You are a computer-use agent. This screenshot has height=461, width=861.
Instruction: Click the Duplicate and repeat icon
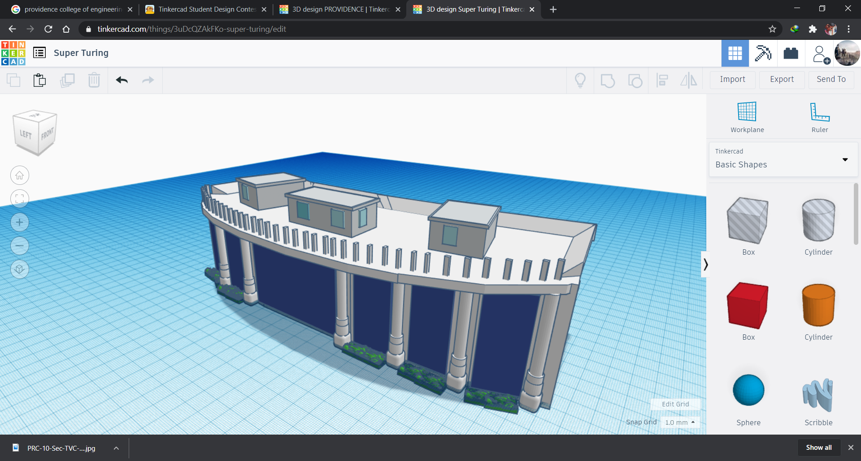tap(67, 80)
